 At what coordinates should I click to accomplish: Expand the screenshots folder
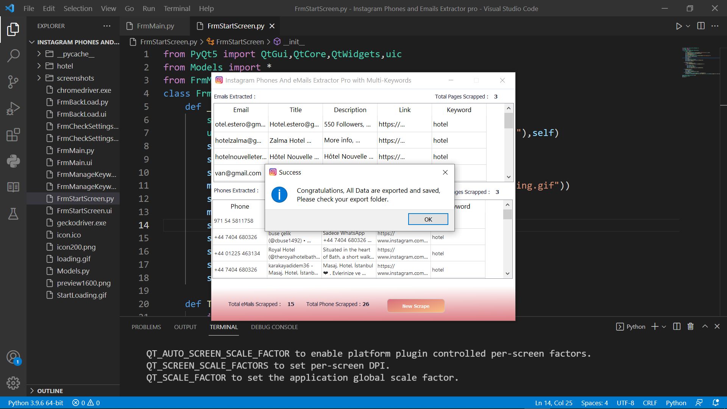coord(39,78)
